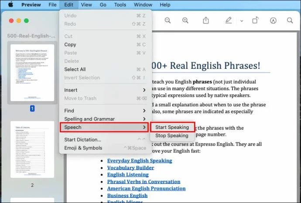This screenshot has height=203, width=301.
Task: Click the zoom in magnifier icon
Action: pyautogui.click(x=185, y=20)
